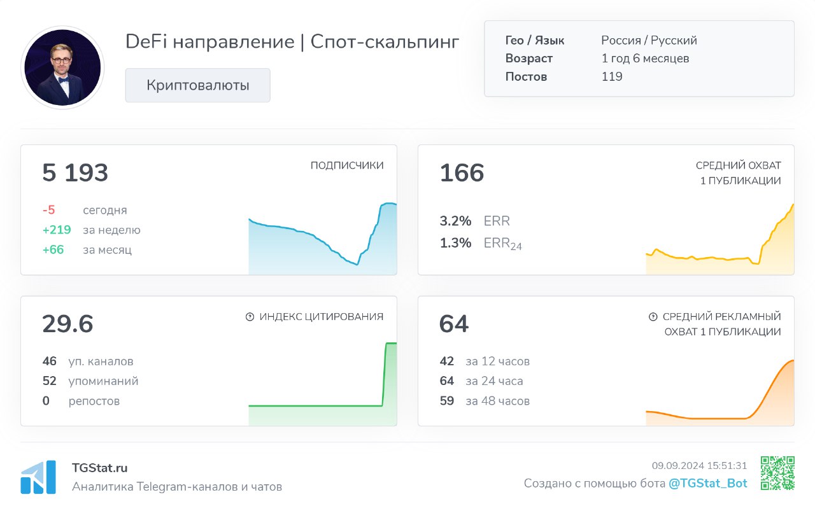
Task: Click the Гео / Язык label
Action: [x=535, y=40]
